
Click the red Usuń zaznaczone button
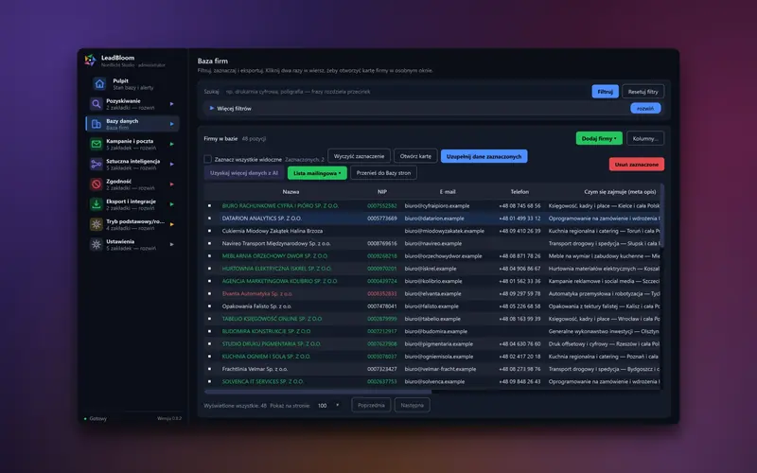tap(637, 164)
